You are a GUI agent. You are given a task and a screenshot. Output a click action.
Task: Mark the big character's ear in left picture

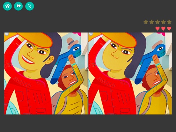[50, 60]
